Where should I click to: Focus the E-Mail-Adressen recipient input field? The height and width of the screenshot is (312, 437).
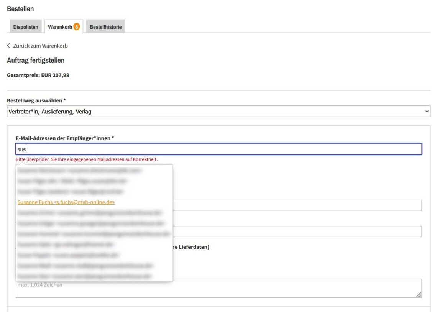[219, 149]
